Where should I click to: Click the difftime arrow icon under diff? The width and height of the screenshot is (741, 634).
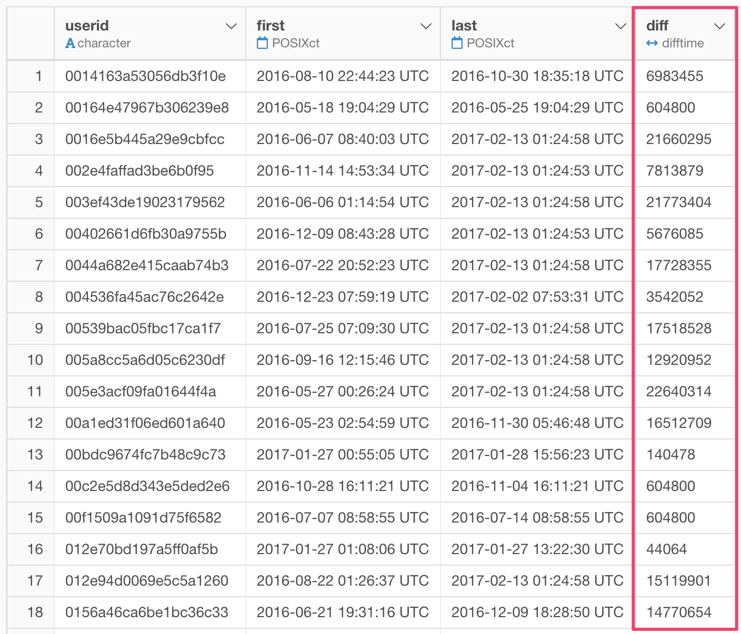click(x=652, y=44)
